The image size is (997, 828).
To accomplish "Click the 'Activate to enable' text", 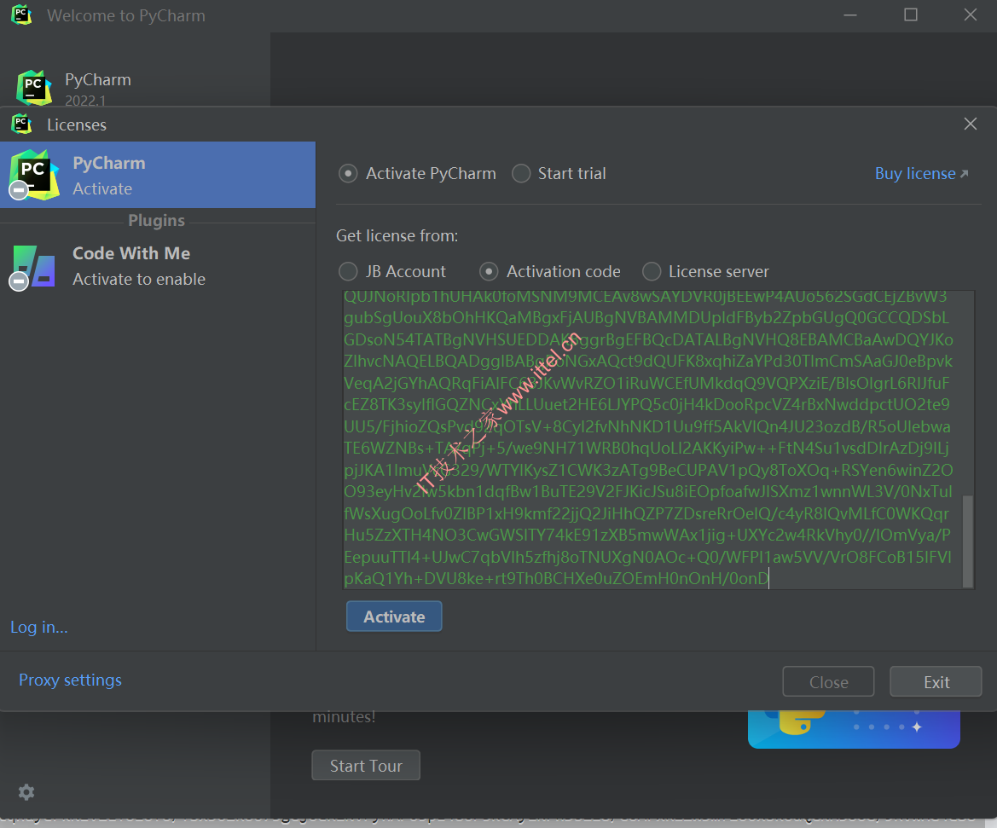I will coord(139,279).
